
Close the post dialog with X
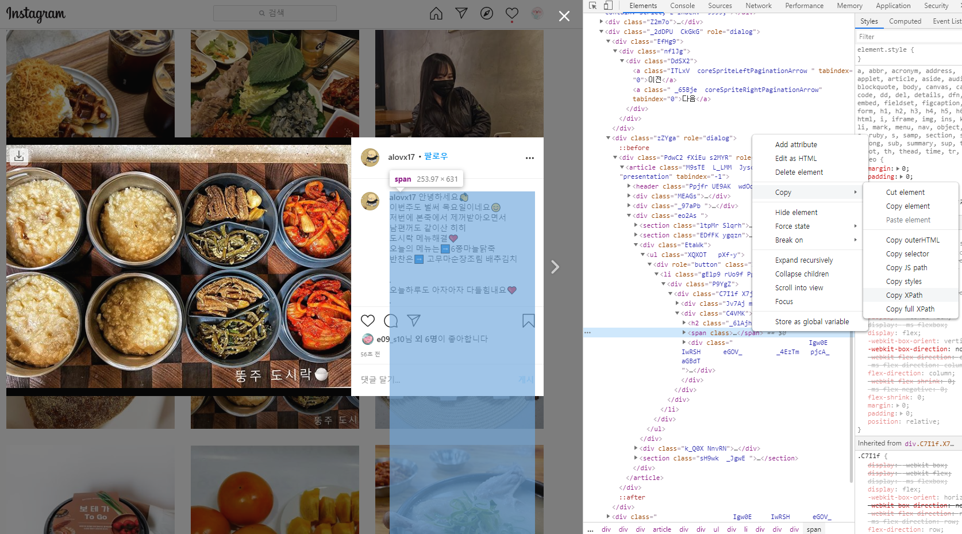(x=564, y=16)
